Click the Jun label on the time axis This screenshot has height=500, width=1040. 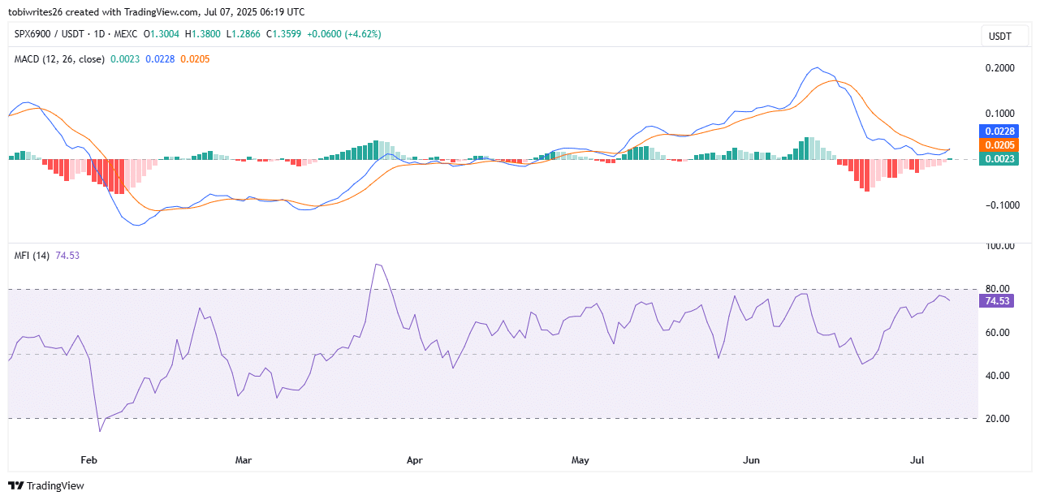[x=751, y=460]
